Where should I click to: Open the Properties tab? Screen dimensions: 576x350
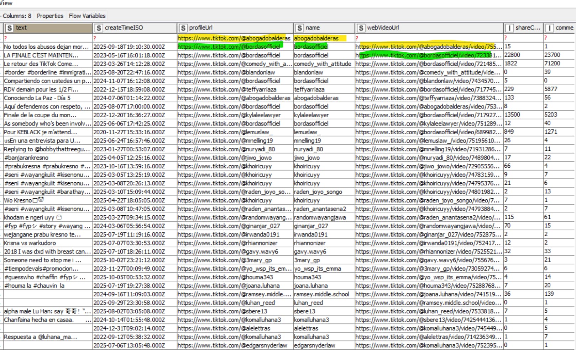(50, 16)
